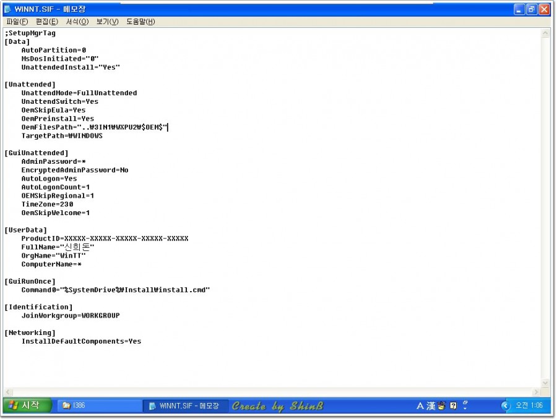Screen dimensions: 557x419
Task: Click the '[Networking]' section header
Action: [30, 332]
